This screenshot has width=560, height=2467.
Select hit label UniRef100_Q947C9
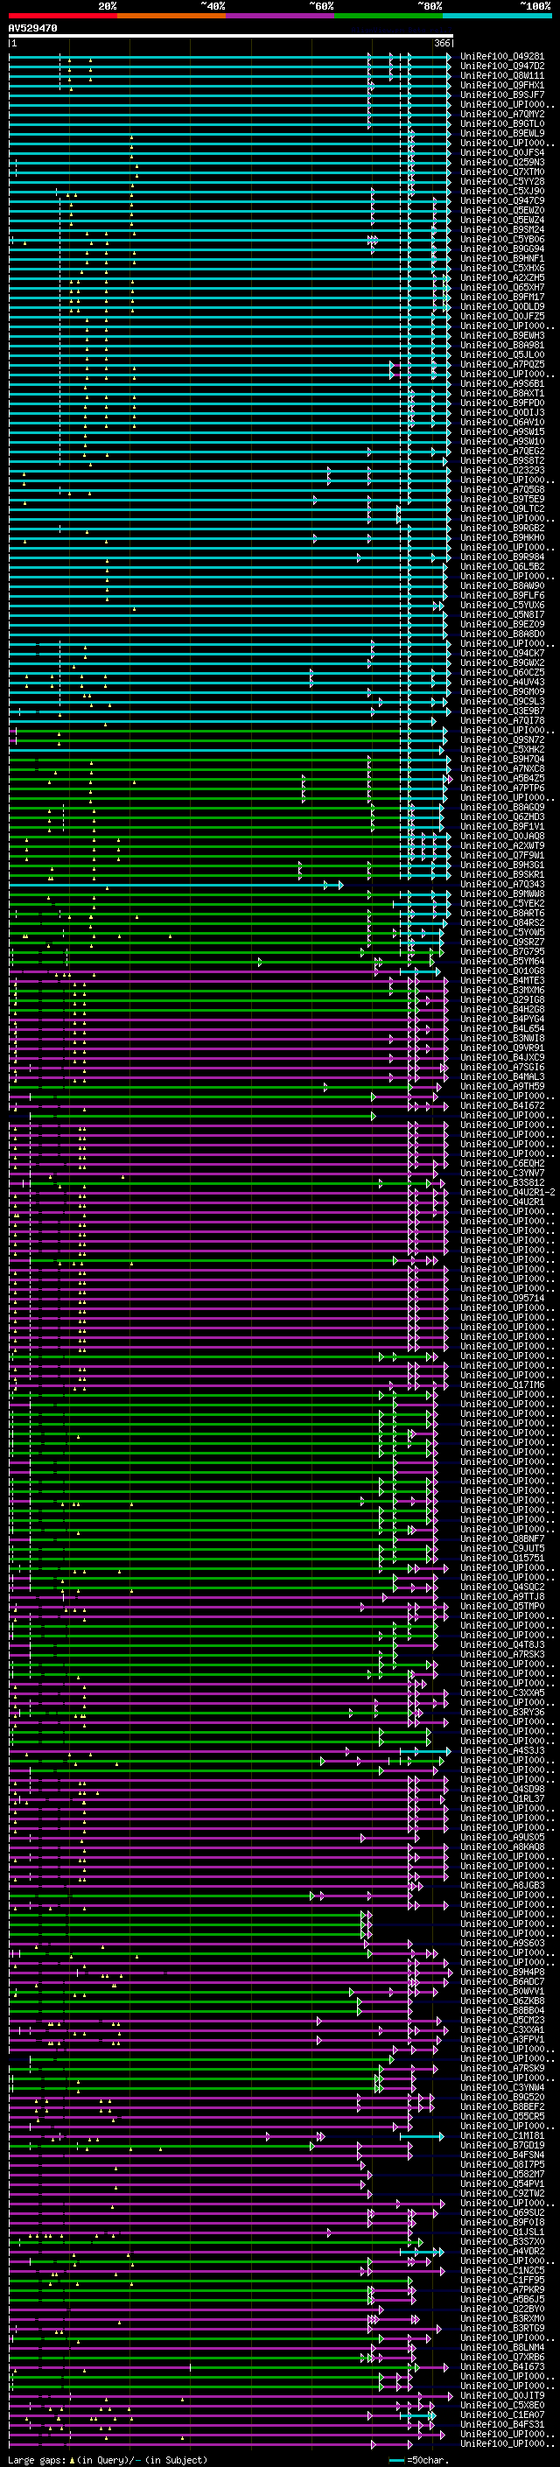pyautogui.click(x=501, y=201)
